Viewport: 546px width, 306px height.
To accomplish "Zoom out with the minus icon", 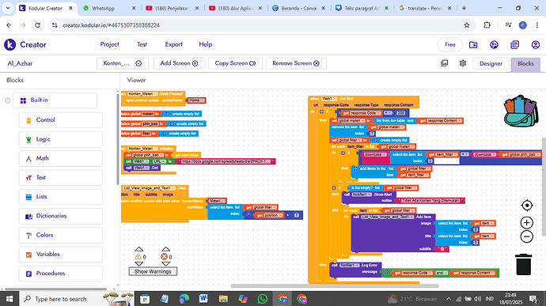I will (527, 236).
